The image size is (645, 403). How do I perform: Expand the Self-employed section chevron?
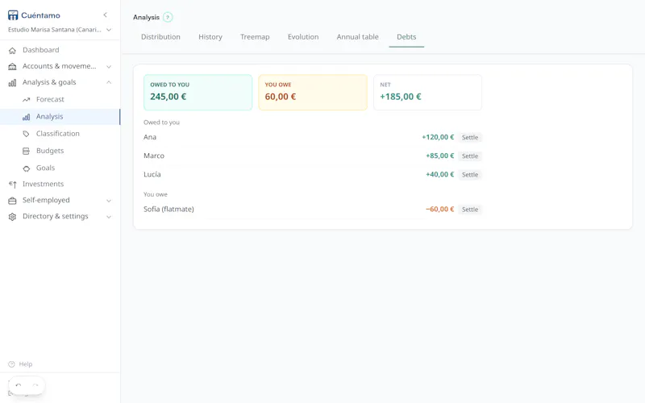(109, 201)
